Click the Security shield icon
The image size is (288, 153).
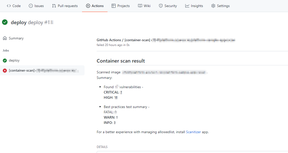tap(161, 6)
